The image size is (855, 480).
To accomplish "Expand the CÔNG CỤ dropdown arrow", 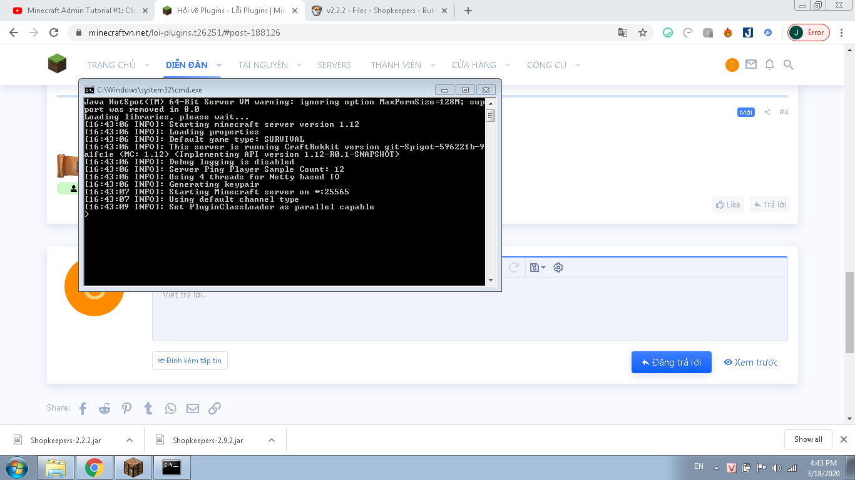I will 577,65.
